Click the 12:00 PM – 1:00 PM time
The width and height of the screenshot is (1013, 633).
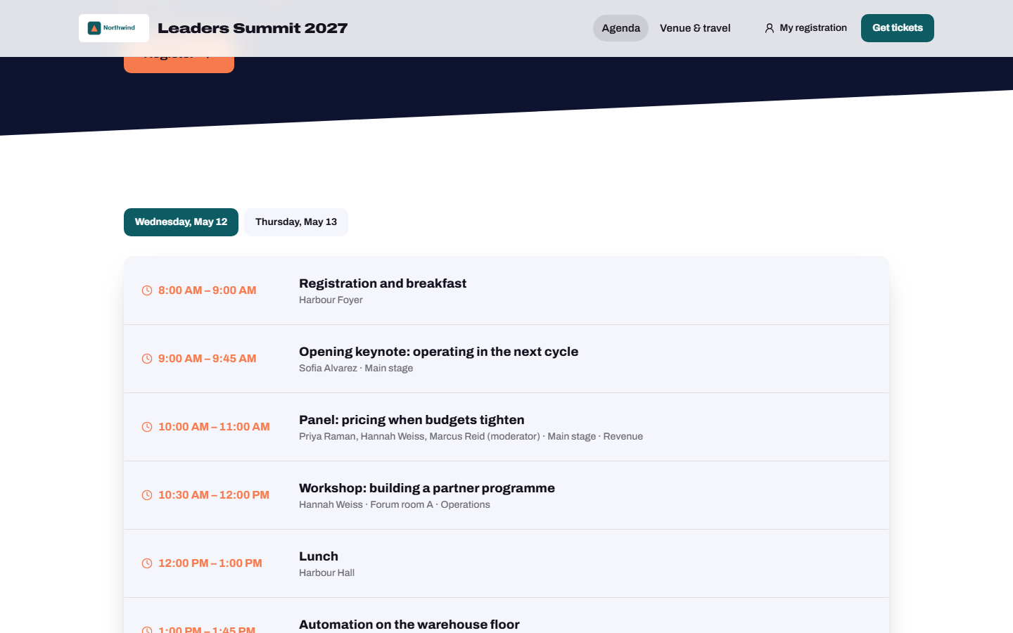click(210, 563)
